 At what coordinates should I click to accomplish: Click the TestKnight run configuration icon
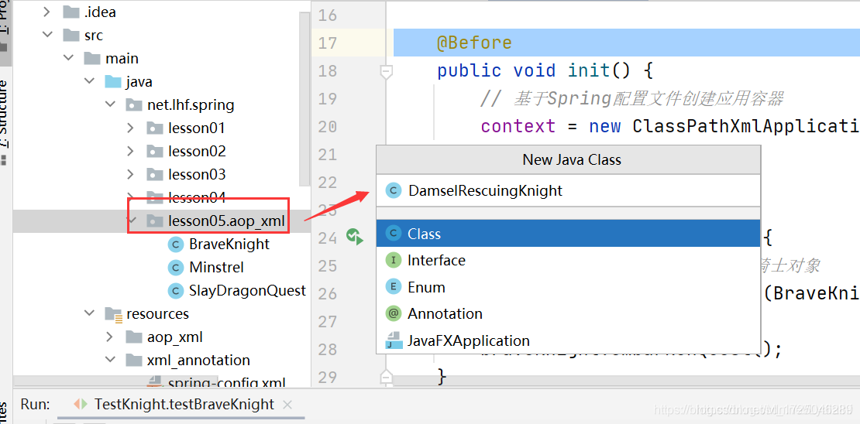pos(81,405)
